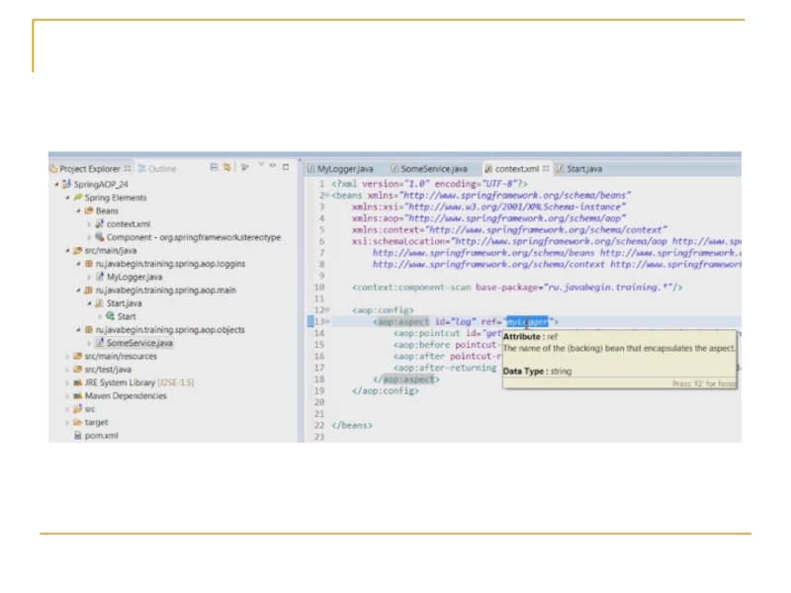Click the highlighted myLogger ref value
This screenshot has width=791, height=593.
coord(526,321)
